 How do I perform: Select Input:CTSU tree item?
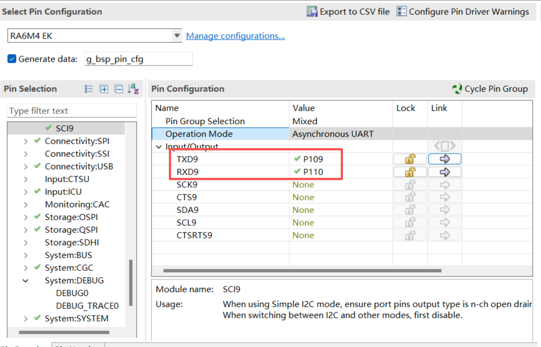[x=67, y=179]
